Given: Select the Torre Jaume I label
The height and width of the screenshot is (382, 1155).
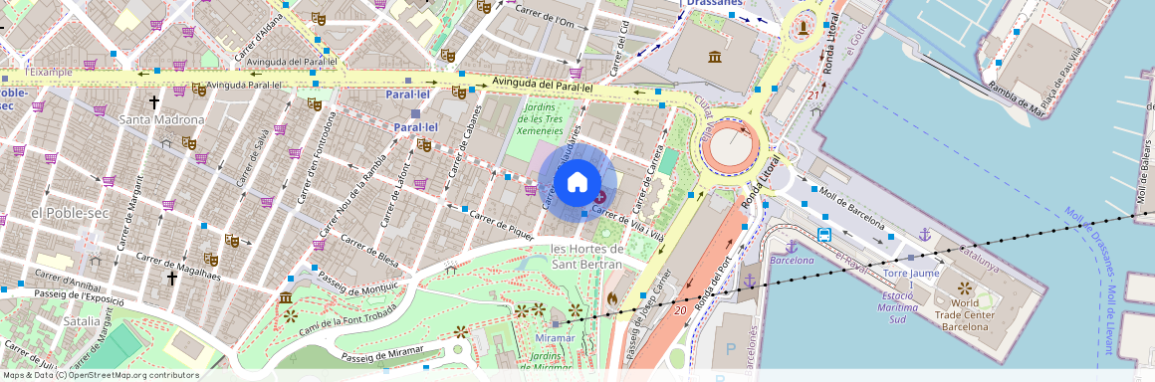Looking at the screenshot, I should point(911,279).
